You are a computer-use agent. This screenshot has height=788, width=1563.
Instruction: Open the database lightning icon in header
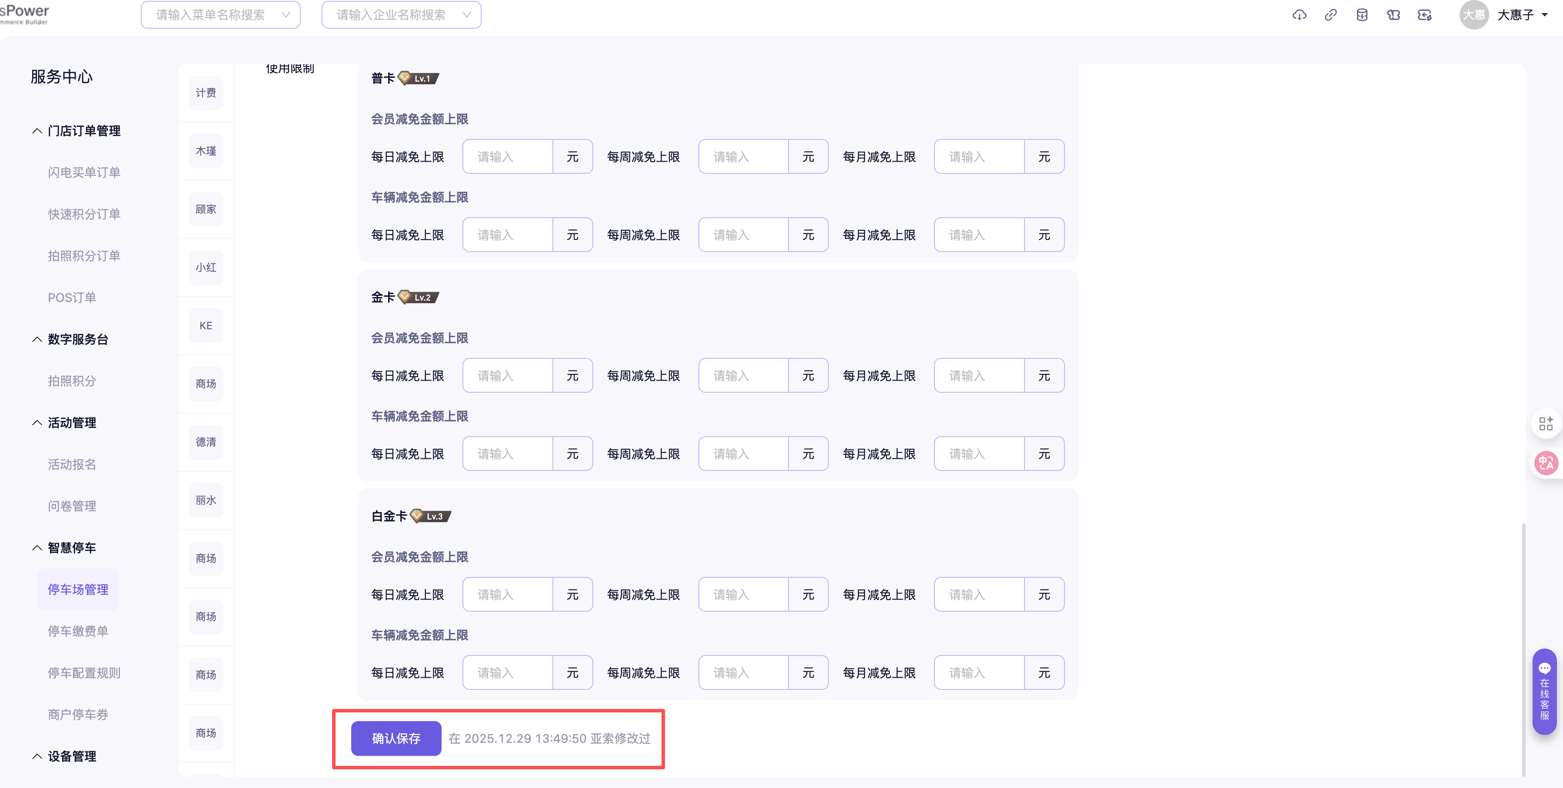tap(1362, 15)
